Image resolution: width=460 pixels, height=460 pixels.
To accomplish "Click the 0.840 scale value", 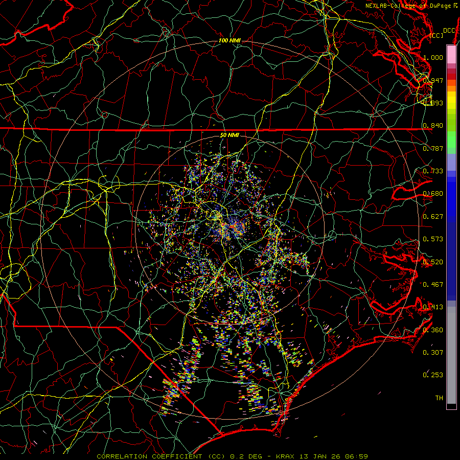I will 433,126.
